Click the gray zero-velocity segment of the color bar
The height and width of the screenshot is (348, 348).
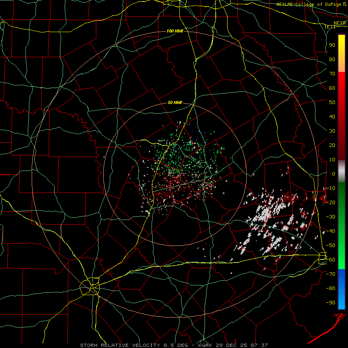coord(341,171)
